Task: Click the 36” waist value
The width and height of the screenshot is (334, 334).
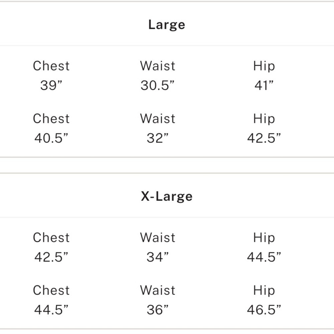Action: [158, 310]
